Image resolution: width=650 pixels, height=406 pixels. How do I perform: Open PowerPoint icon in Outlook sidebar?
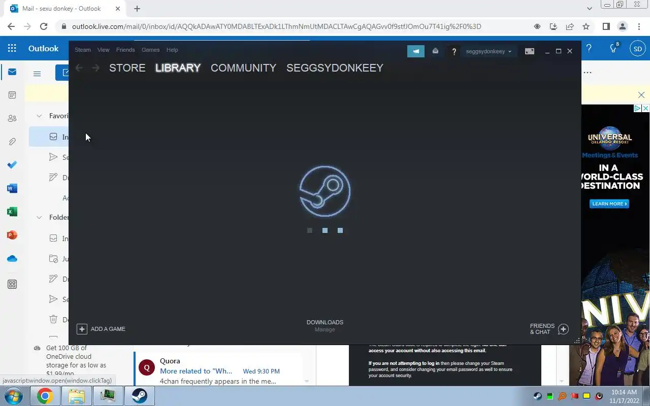(x=12, y=235)
